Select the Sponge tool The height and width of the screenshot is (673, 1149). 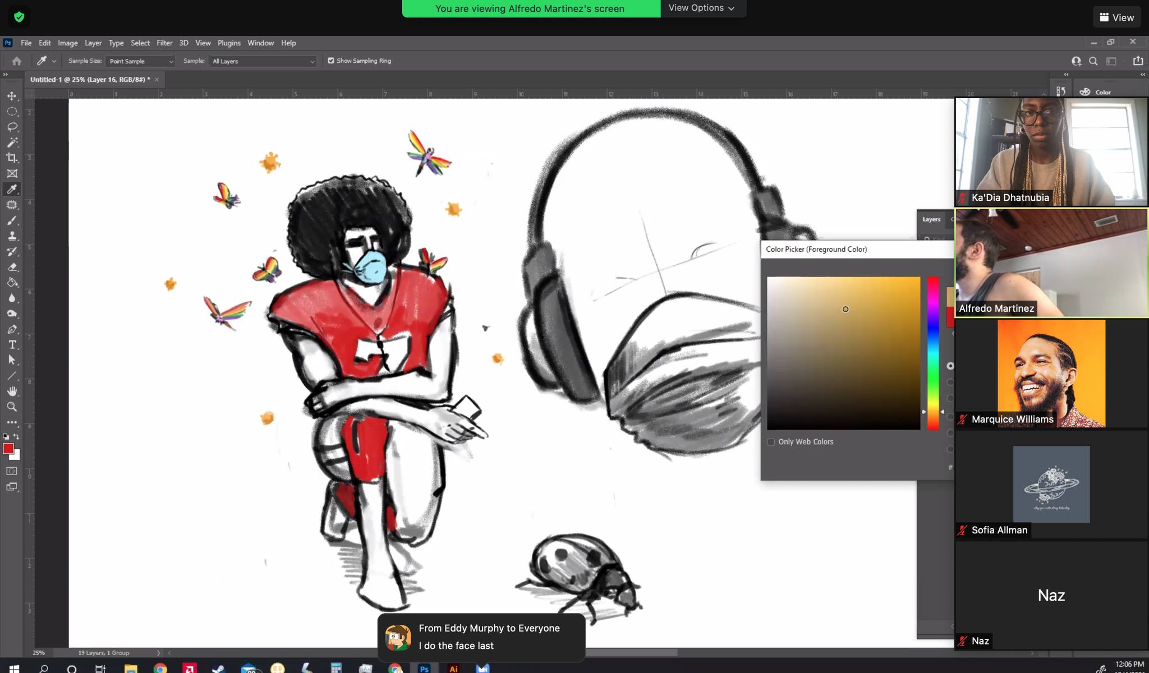click(12, 314)
